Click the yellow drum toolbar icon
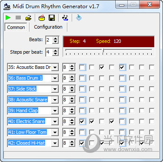This screenshot has height=162, width=163. point(42,18)
